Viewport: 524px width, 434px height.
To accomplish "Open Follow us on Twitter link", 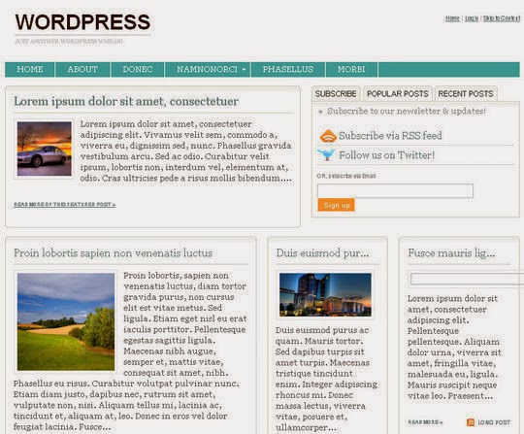I will [x=386, y=155].
